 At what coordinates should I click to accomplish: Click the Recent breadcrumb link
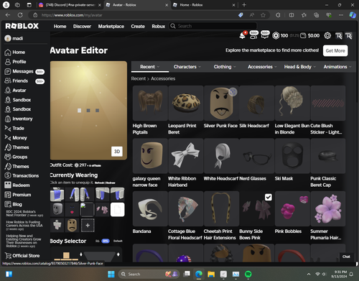[139, 78]
